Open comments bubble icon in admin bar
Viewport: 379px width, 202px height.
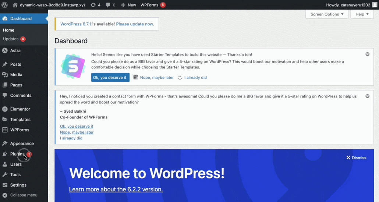point(108,5)
